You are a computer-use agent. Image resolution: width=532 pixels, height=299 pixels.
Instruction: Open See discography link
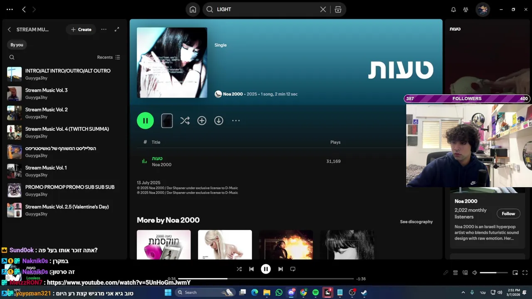tap(416, 222)
